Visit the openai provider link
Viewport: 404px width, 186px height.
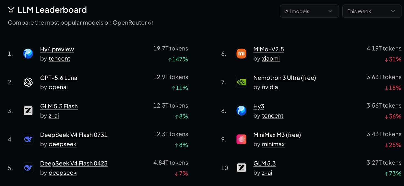[x=58, y=87]
